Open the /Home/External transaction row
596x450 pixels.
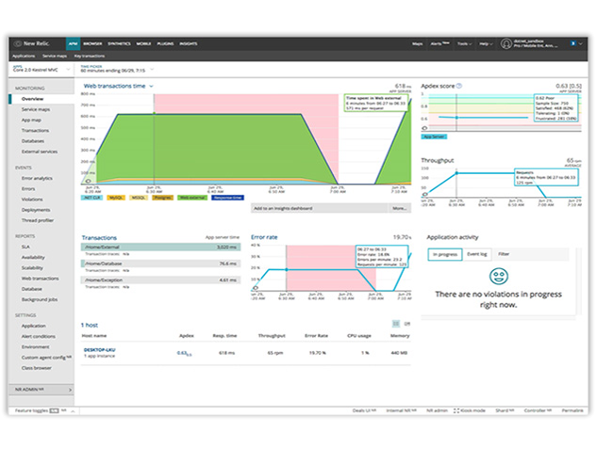pos(160,247)
